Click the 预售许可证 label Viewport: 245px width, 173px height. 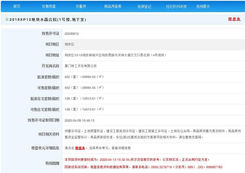pyautogui.click(x=51, y=33)
